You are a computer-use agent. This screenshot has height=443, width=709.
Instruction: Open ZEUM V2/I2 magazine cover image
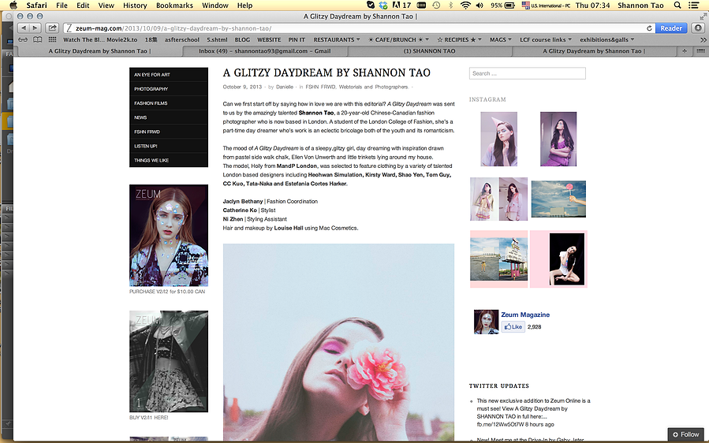pos(169,235)
